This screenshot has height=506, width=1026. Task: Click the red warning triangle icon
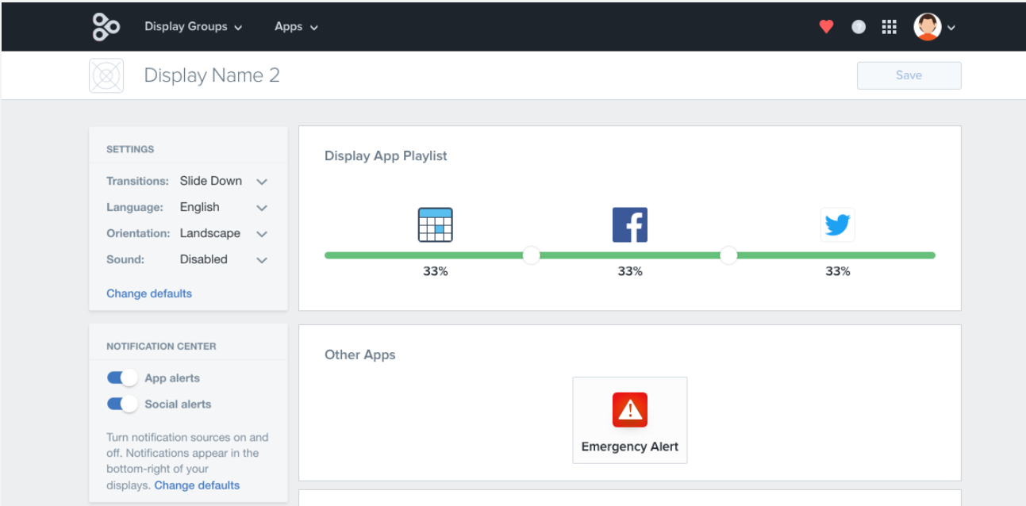[630, 410]
